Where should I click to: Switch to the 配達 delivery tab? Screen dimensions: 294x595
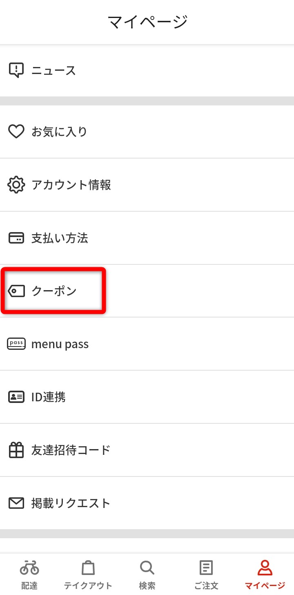(x=29, y=574)
